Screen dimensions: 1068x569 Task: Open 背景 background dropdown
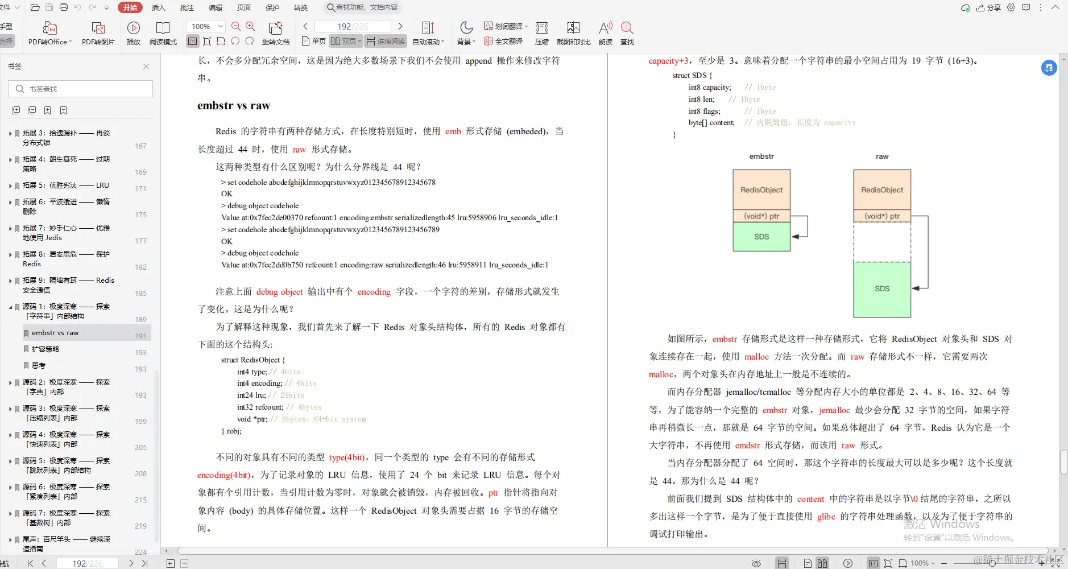466,33
